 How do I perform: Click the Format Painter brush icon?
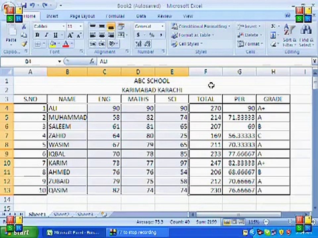[24, 44]
